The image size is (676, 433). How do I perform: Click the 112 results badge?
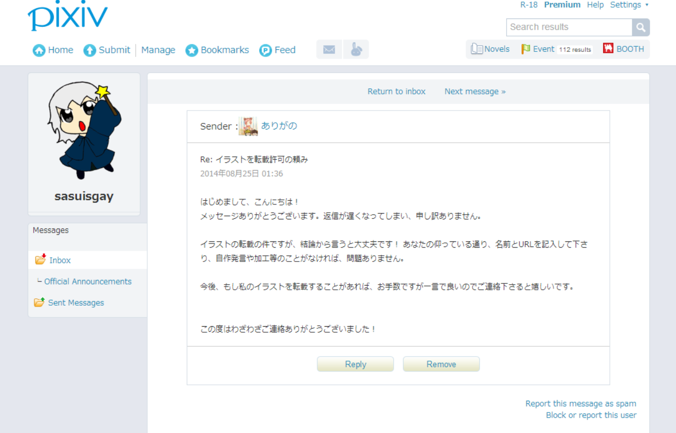575,49
